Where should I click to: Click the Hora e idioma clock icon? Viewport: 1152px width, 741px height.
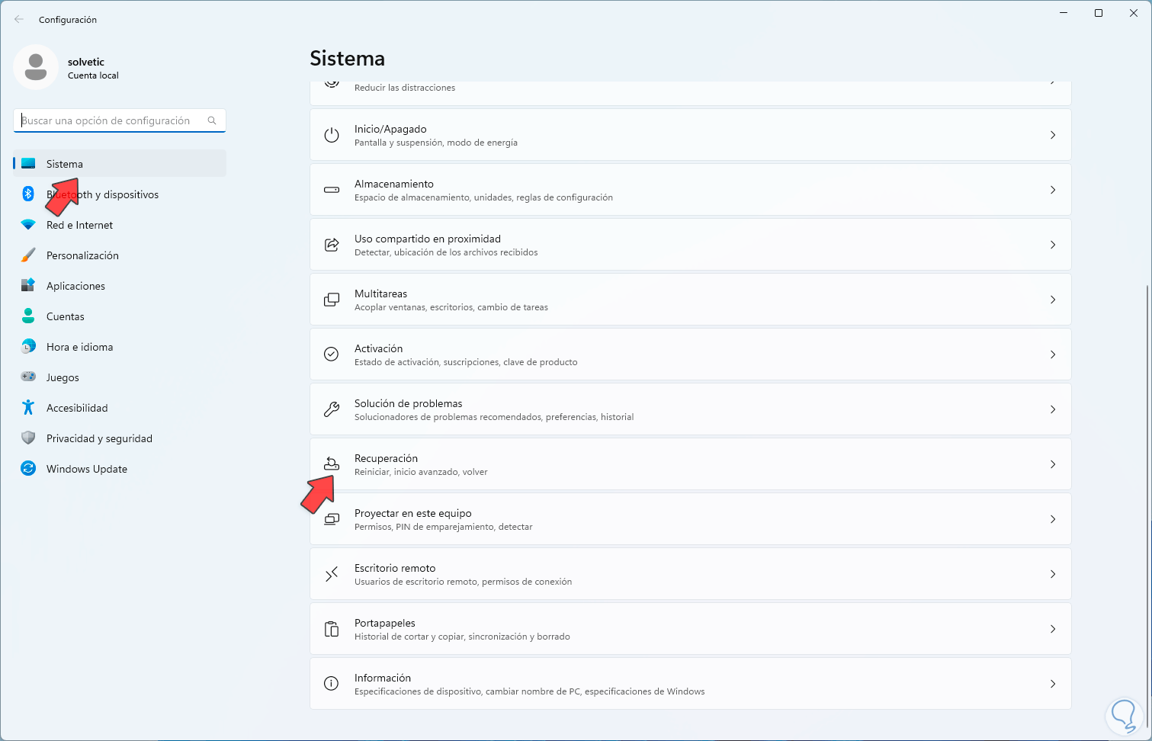(28, 347)
